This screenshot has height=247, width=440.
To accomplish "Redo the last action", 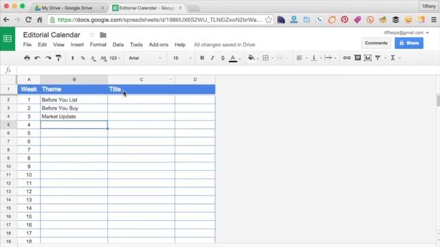I will [48, 58].
